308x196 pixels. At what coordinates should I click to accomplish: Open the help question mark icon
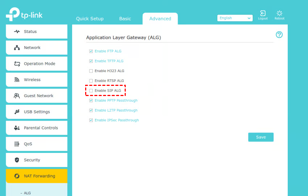click(x=279, y=35)
